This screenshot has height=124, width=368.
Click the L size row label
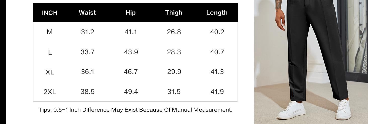[50, 52]
